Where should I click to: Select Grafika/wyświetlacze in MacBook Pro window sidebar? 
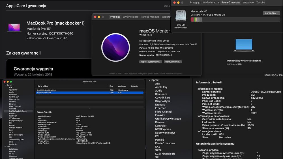[x=18, y=111]
